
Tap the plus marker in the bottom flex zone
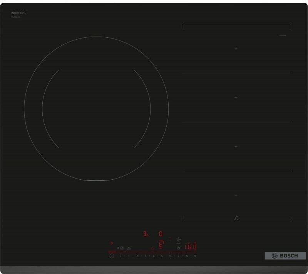tap(236, 195)
